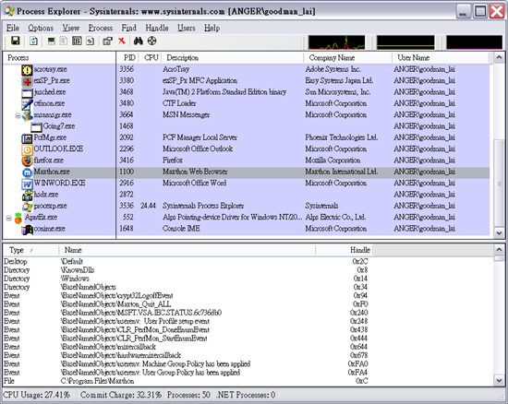Screen dimensions: 508x404
Task: Click process list scrollbar thumb
Action: (499, 183)
